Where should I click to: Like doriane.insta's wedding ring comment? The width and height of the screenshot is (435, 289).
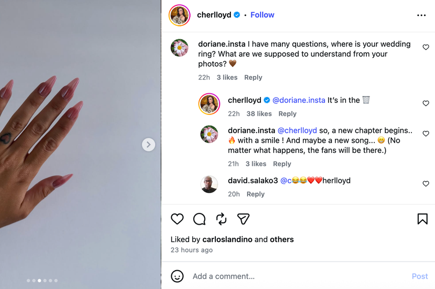pyautogui.click(x=425, y=47)
